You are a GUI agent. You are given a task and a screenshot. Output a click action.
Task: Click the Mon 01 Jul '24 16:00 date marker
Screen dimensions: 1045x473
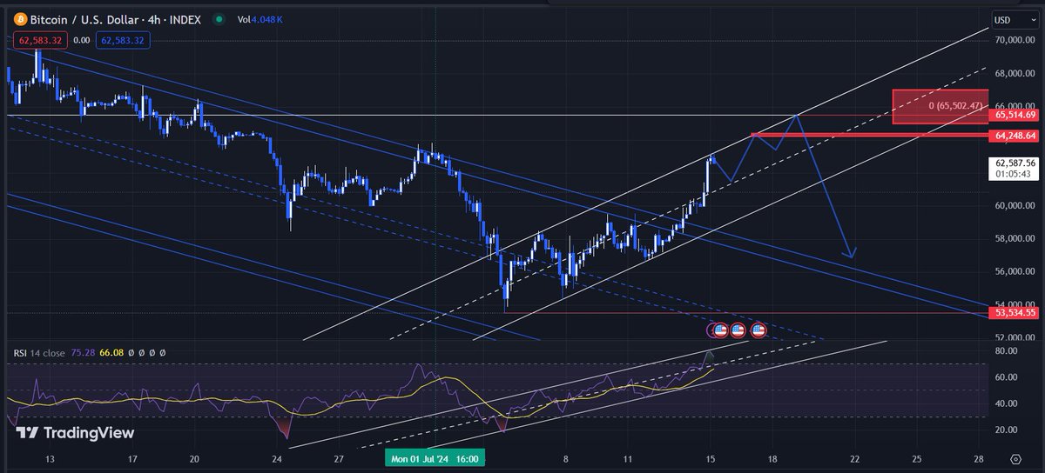coord(434,458)
